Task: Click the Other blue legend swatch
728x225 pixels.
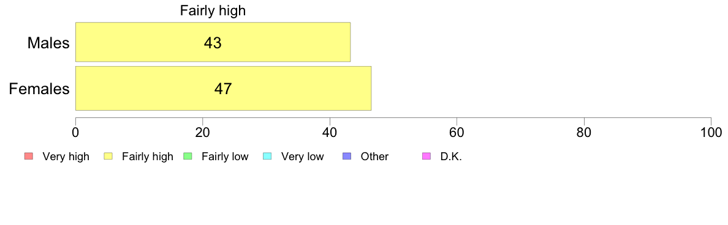Action: (347, 157)
